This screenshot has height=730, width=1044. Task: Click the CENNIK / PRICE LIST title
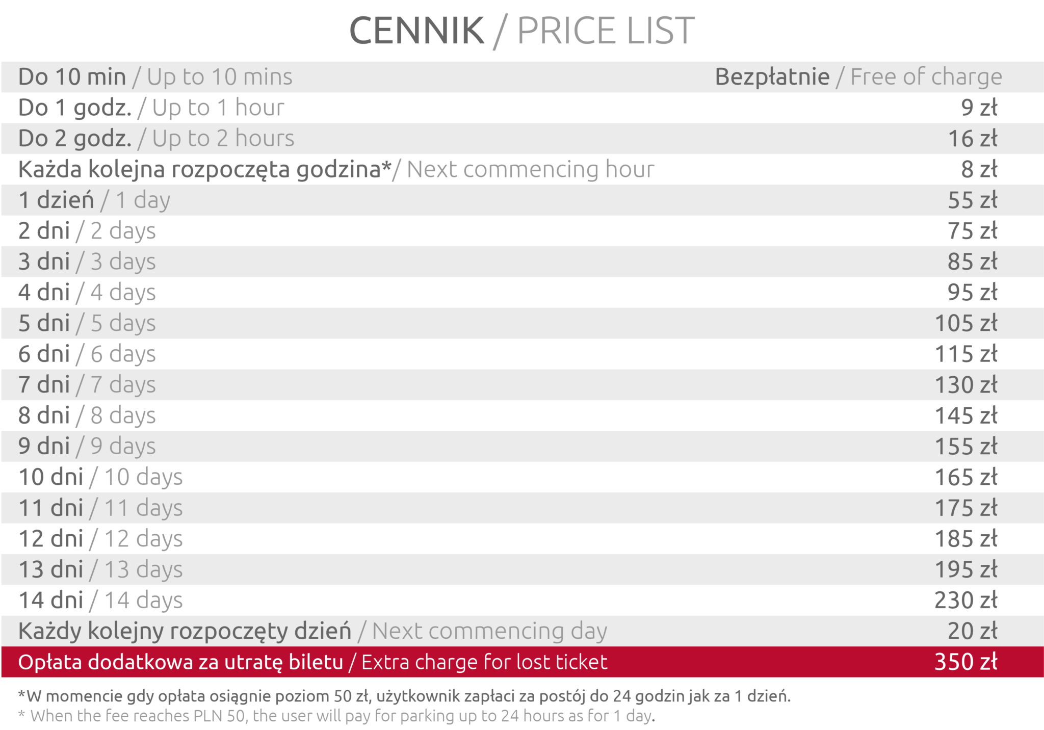tap(522, 31)
